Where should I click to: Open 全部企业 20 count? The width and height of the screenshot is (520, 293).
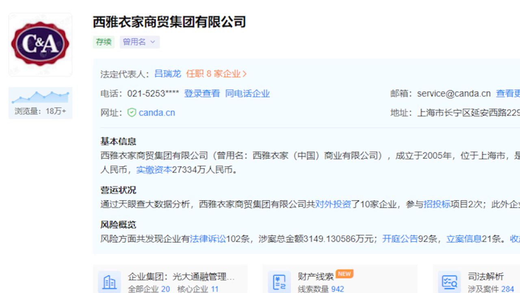point(149,289)
